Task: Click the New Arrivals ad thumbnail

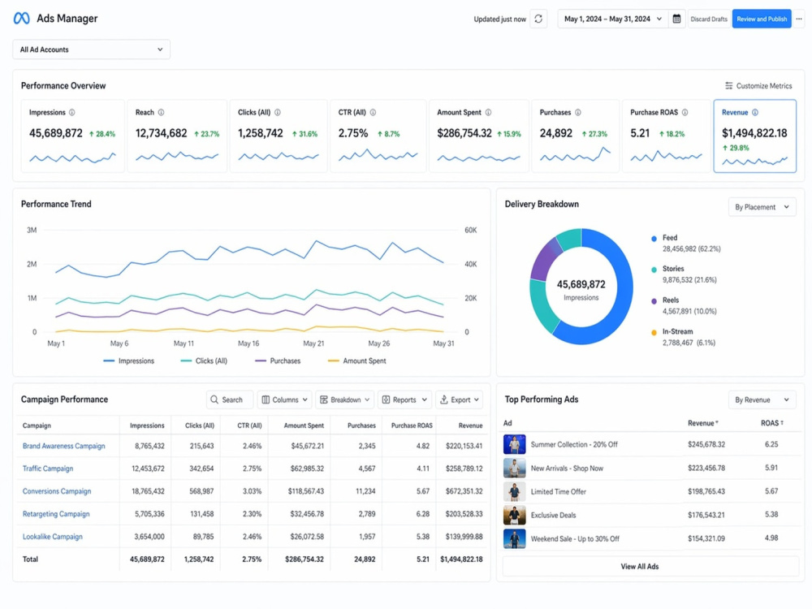Action: coord(514,469)
